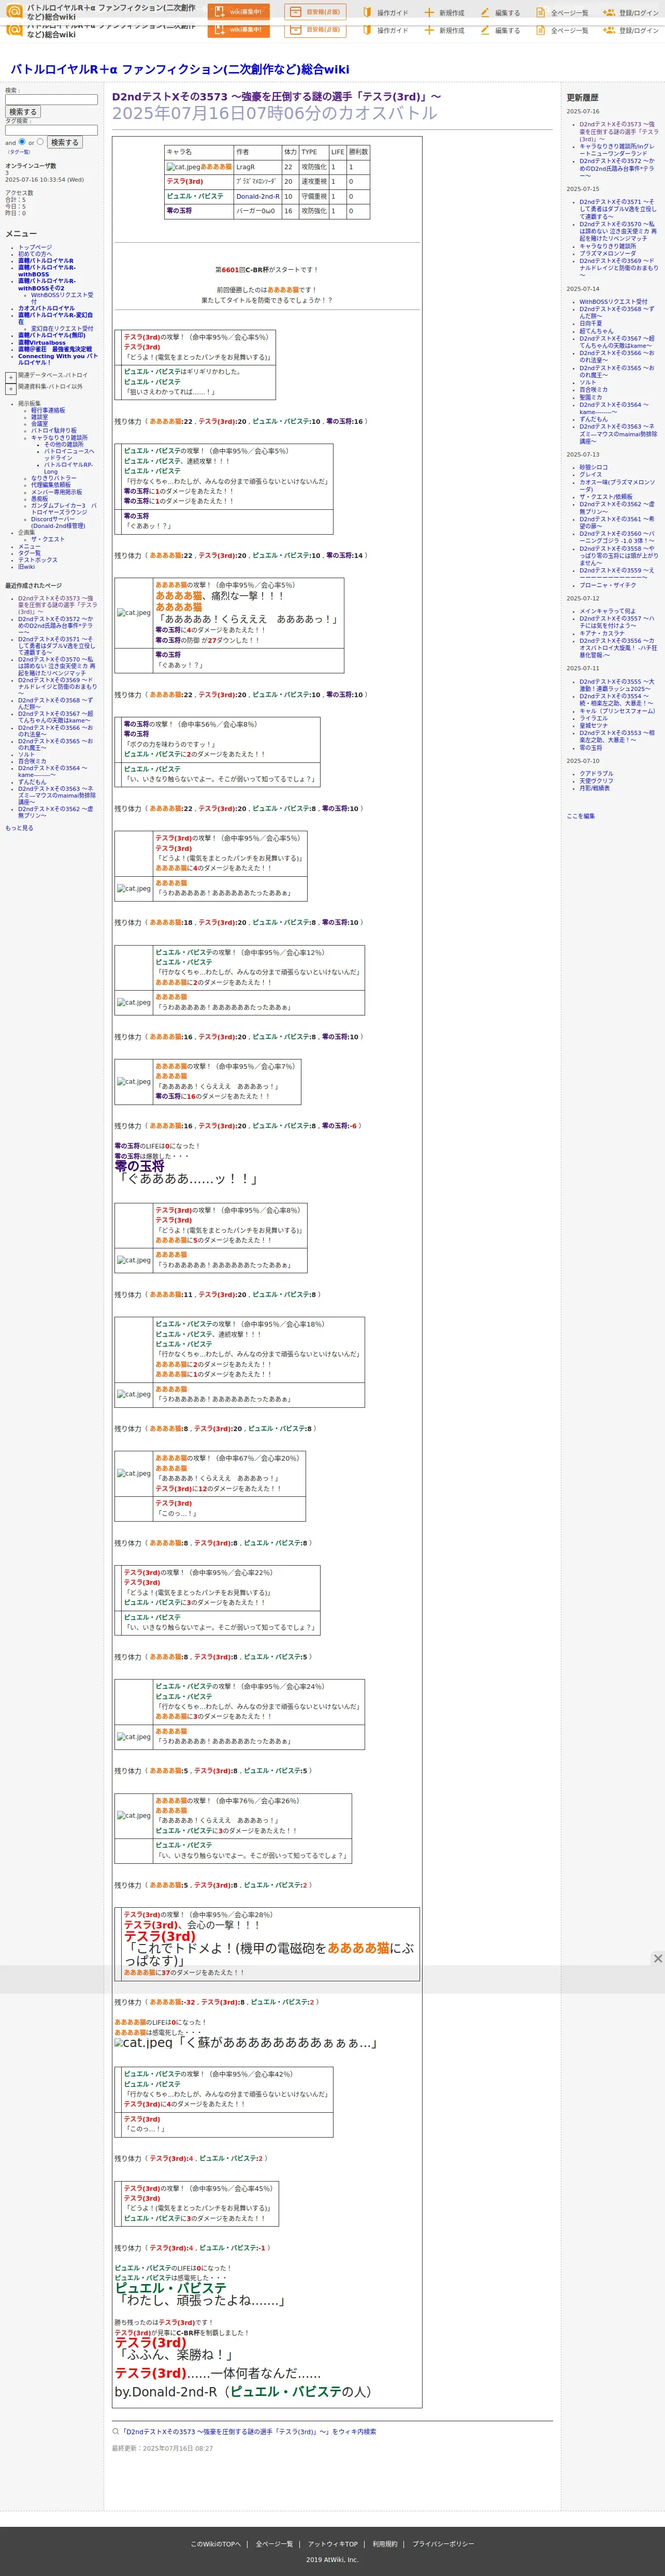Screen dimensions: 665x2576
Task: Open the 砂狼シロコ history link
Action: (593, 467)
